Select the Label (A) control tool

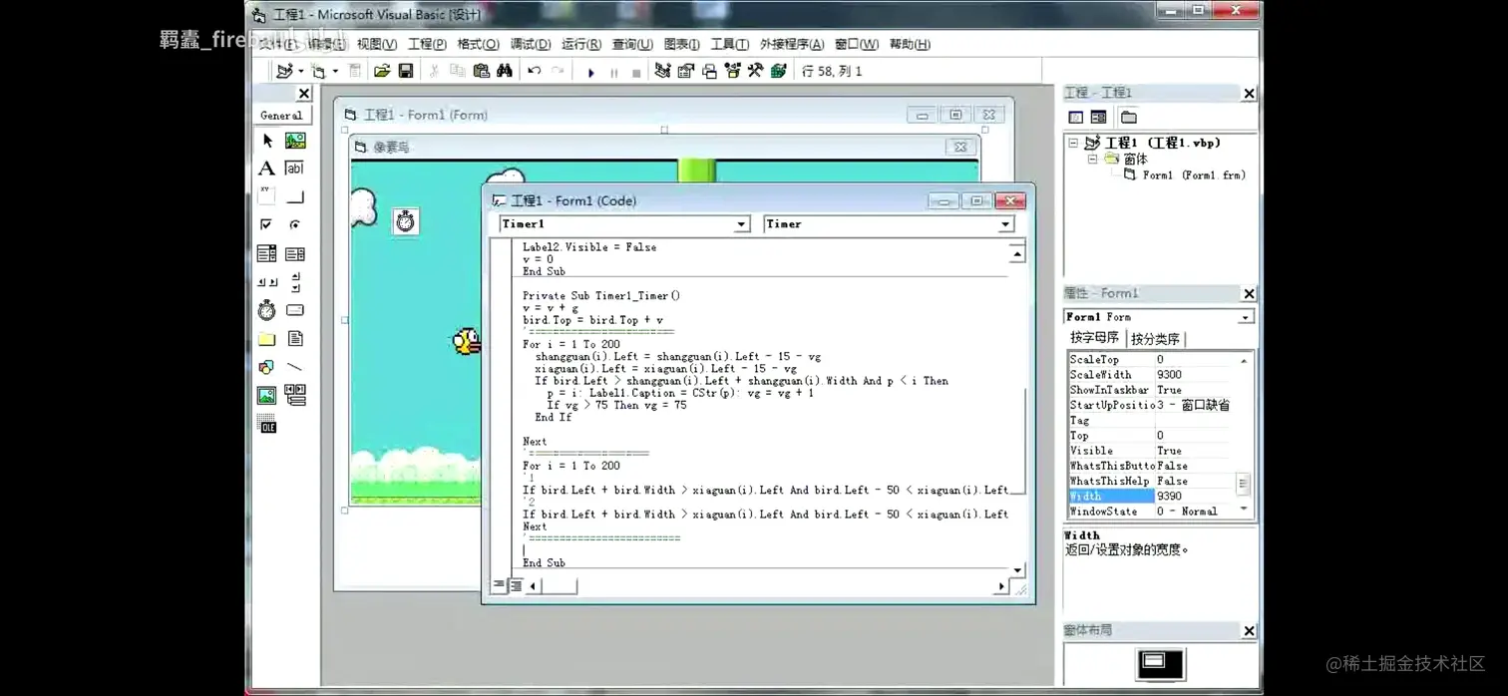[x=267, y=169]
